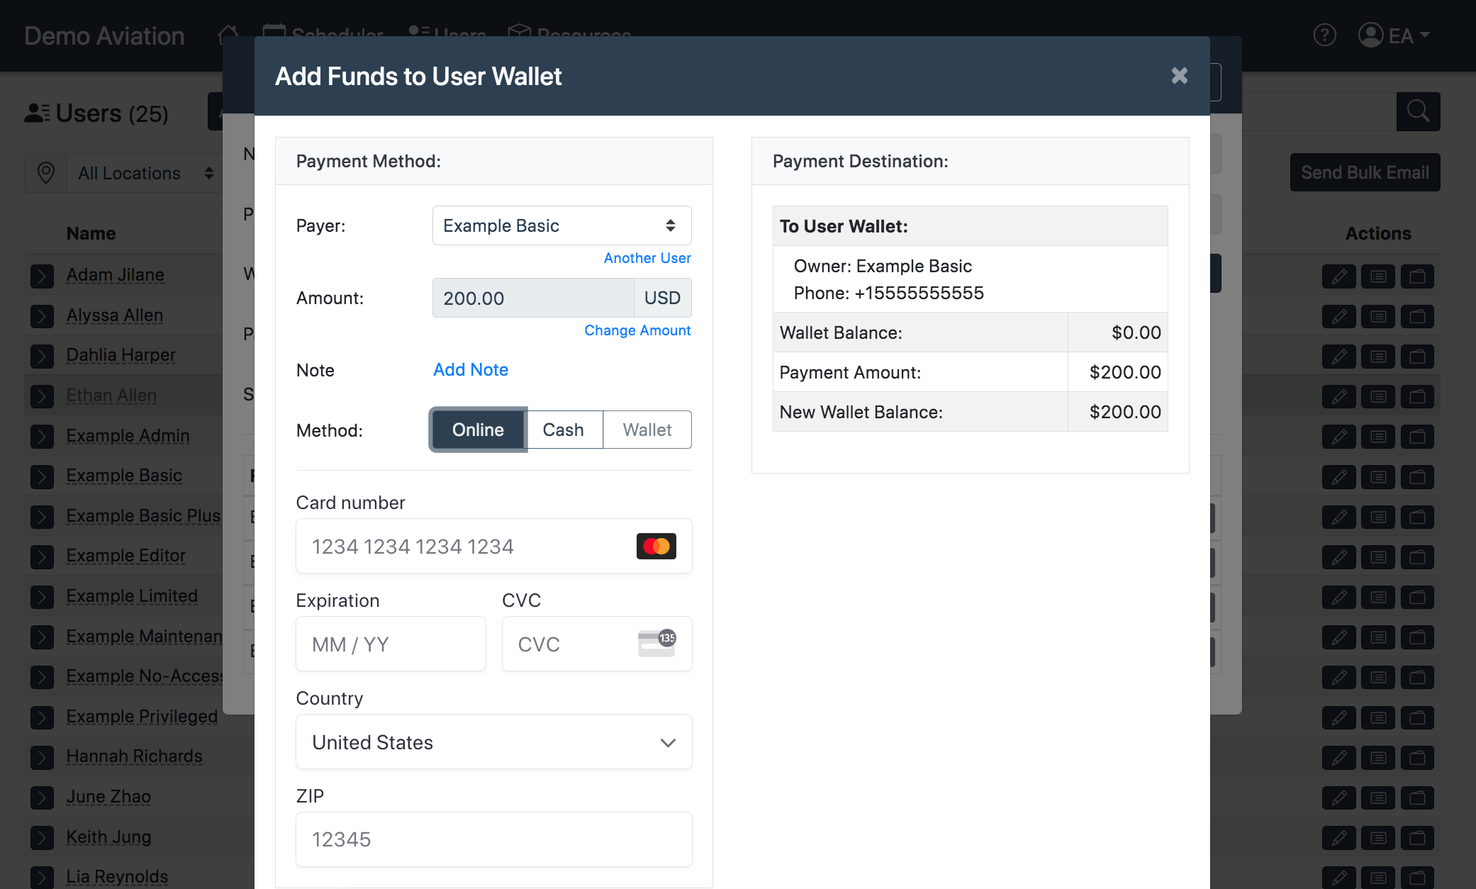Select the Cash payment method
Screen dimensions: 1476x889
(x=563, y=430)
